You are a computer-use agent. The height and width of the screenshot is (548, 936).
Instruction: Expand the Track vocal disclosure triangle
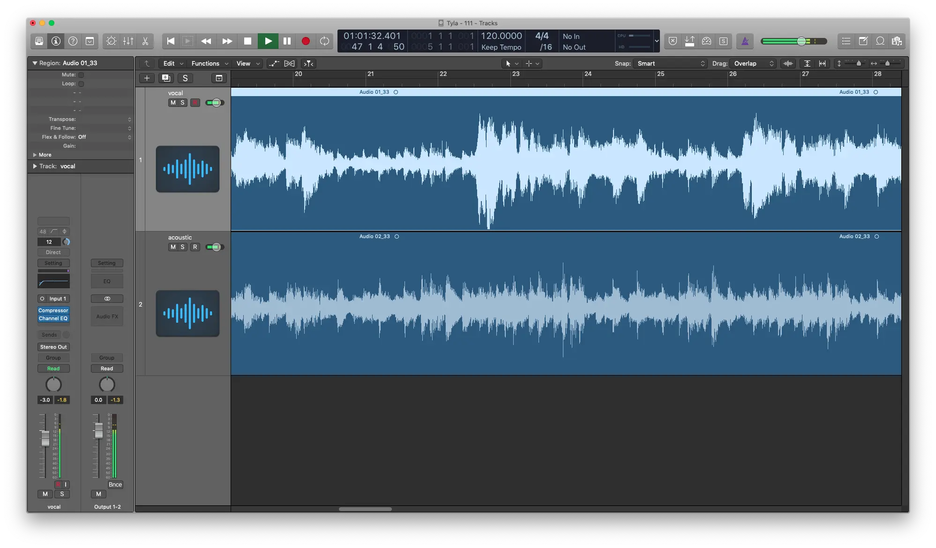tap(35, 166)
